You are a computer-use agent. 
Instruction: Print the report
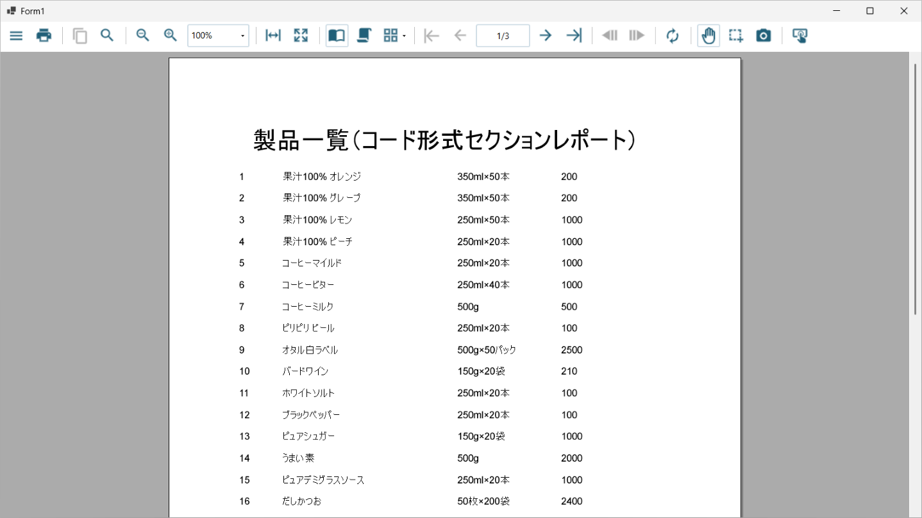[x=44, y=36]
